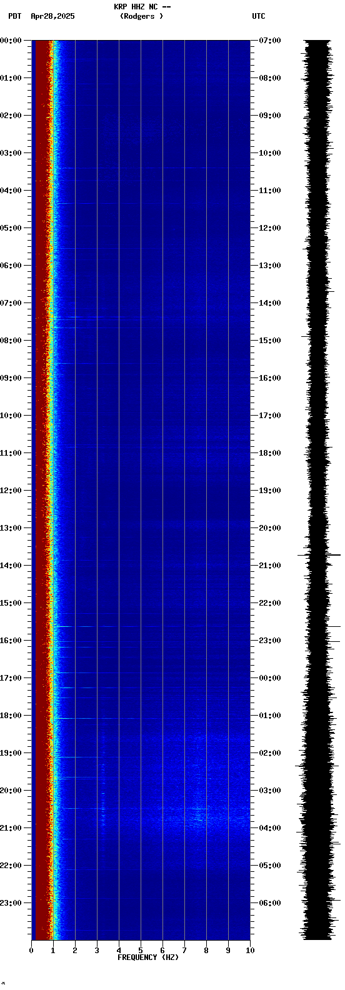Click frequency axis label 3
The image size is (345, 990).
point(97,951)
